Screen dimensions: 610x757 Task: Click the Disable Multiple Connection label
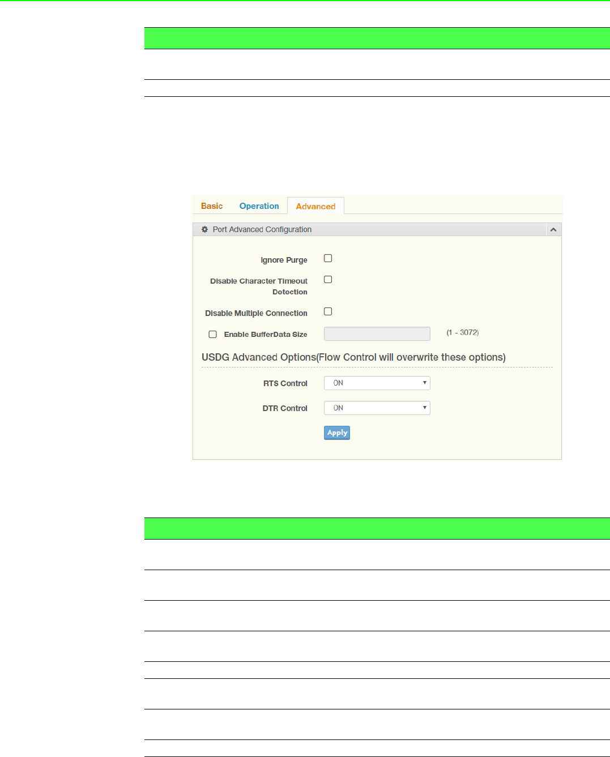click(256, 313)
